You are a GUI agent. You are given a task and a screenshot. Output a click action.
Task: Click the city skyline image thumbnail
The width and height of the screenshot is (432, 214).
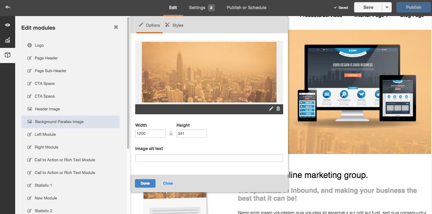[209, 72]
